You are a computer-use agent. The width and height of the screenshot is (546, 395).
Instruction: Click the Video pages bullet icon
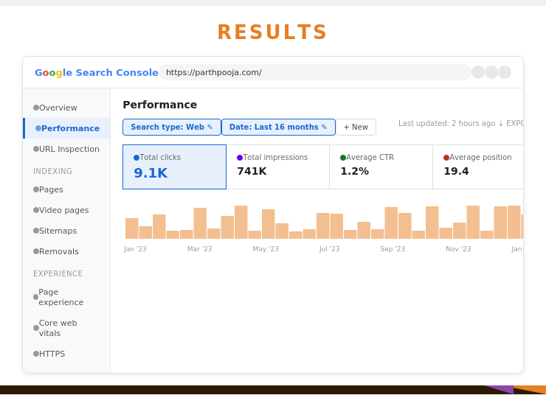36,210
